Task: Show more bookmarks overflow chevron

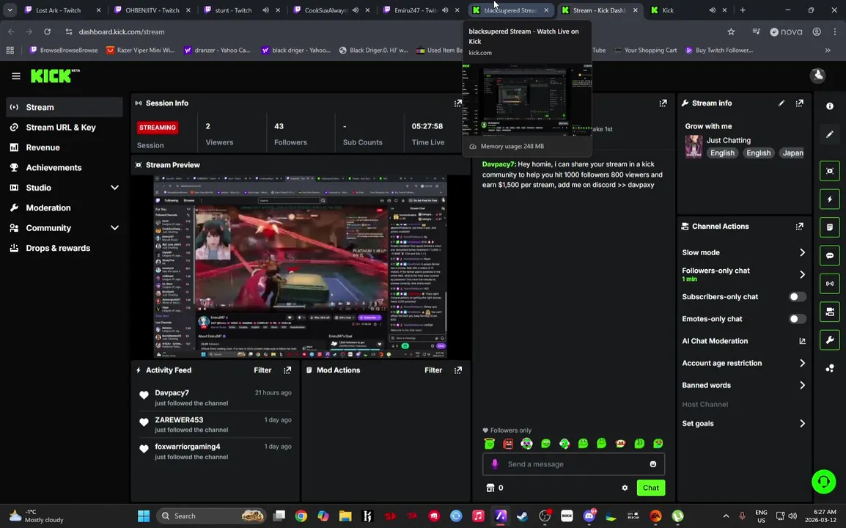Action: click(x=828, y=50)
